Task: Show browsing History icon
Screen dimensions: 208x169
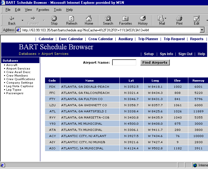Action: pos(143,18)
